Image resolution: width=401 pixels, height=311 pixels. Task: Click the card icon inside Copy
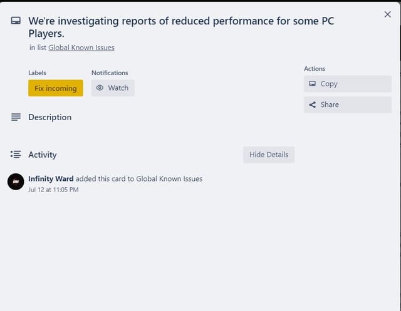[313, 84]
